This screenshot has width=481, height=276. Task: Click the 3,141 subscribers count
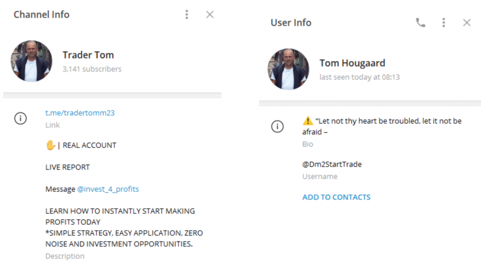(x=92, y=69)
